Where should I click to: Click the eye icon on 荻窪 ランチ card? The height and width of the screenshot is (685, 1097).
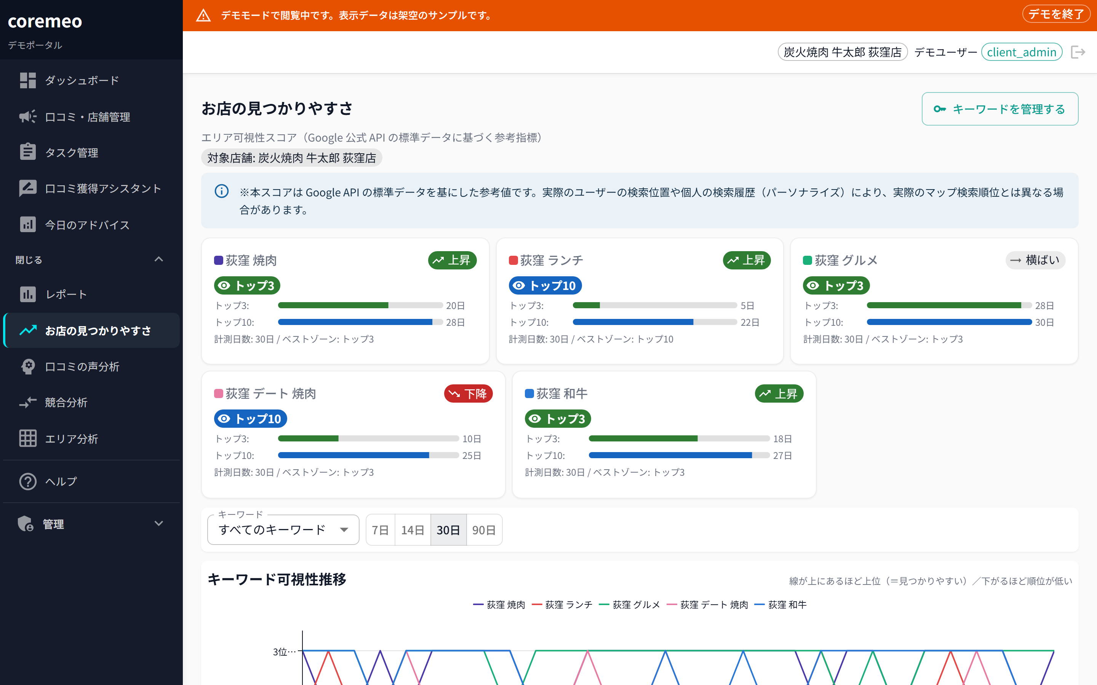(x=518, y=285)
